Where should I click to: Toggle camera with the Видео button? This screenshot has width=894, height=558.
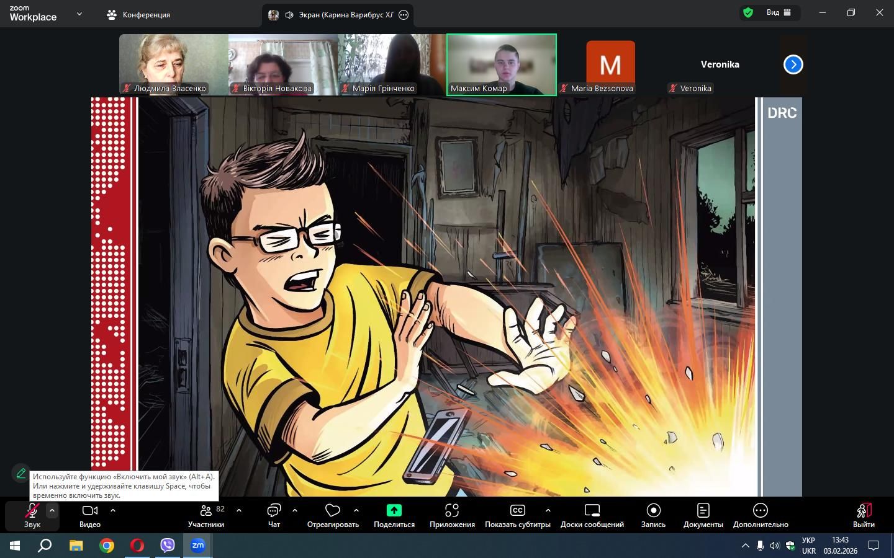pos(90,515)
